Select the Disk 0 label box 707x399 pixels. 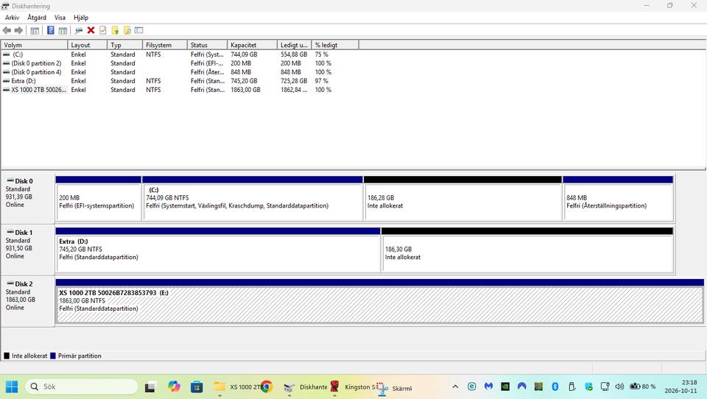[28, 198]
